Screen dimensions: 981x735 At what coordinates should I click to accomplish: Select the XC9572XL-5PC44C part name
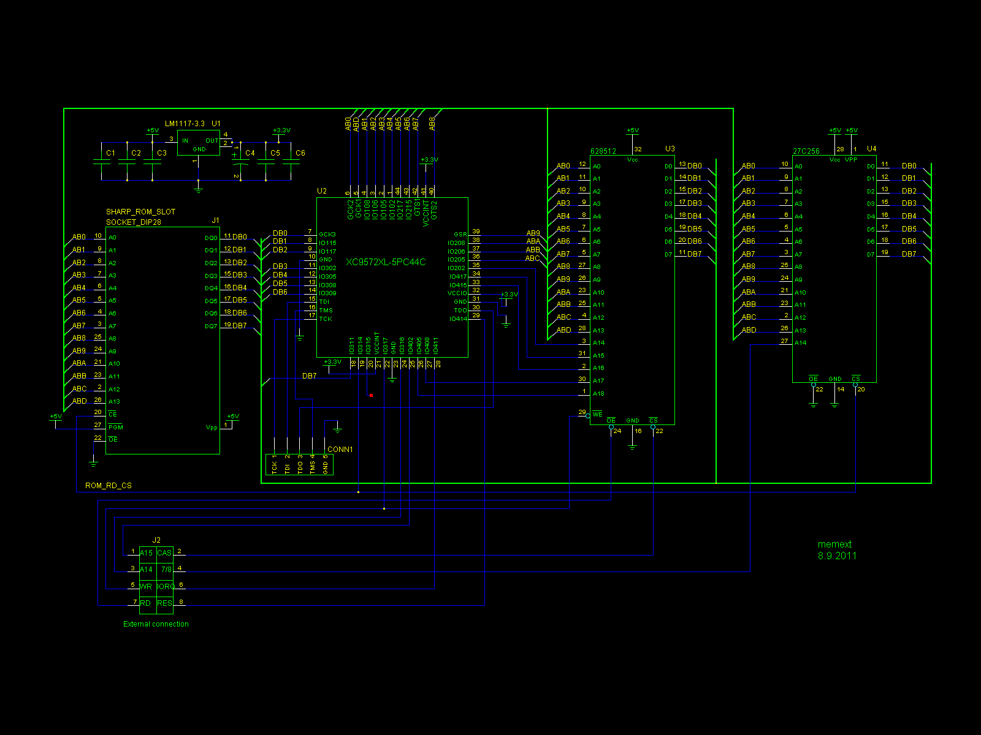coord(386,262)
